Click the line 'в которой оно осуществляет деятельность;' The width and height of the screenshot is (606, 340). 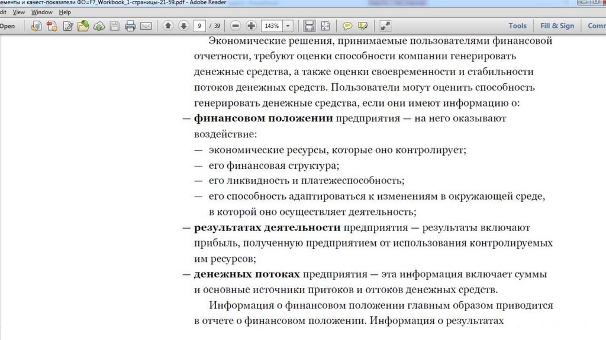(x=312, y=212)
